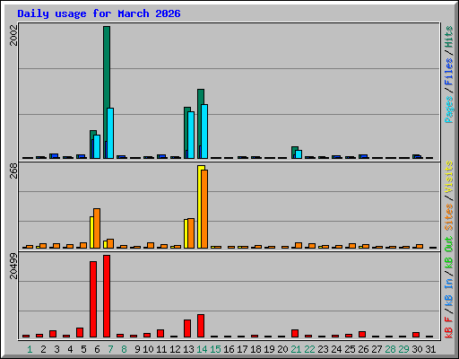
Task: Click day 19 on the x-axis
Action: 269,349
